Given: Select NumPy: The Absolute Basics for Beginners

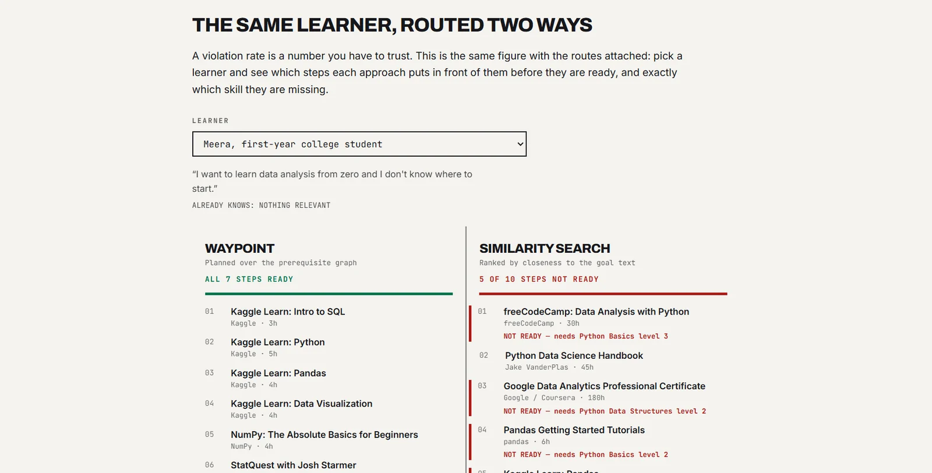Looking at the screenshot, I should click(x=324, y=435).
